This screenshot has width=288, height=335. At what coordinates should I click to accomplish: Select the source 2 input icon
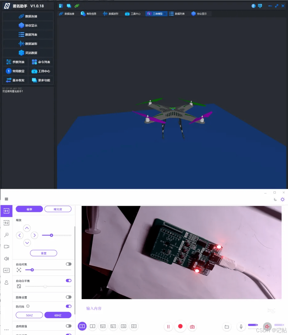coord(6,223)
